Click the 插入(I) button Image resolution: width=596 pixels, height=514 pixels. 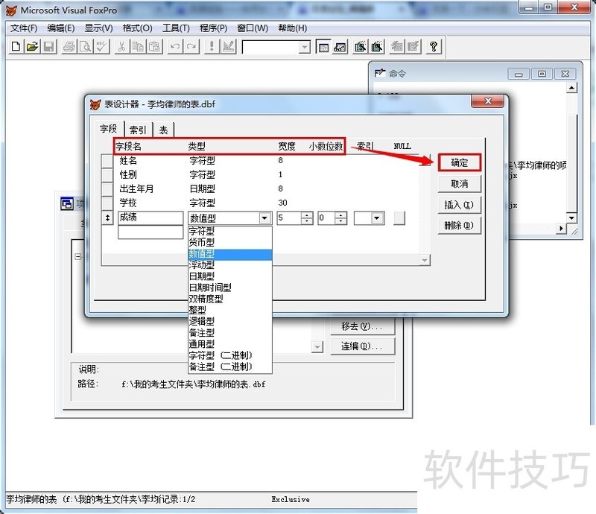click(x=459, y=205)
